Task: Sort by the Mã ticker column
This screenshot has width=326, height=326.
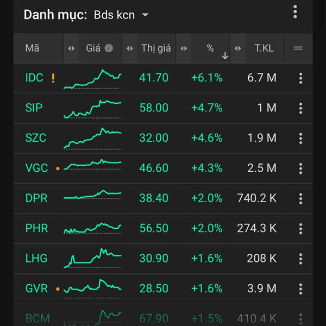Action: point(32,48)
